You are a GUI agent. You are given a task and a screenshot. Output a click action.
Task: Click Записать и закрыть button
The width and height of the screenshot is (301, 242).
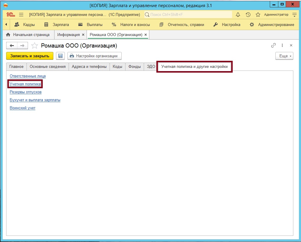(30, 56)
